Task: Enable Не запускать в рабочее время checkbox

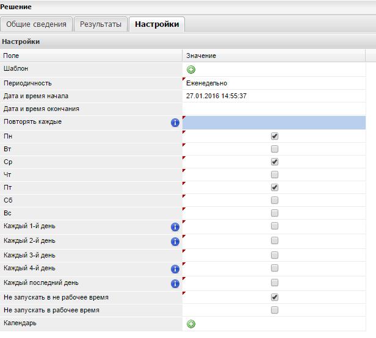Action: [x=274, y=310]
